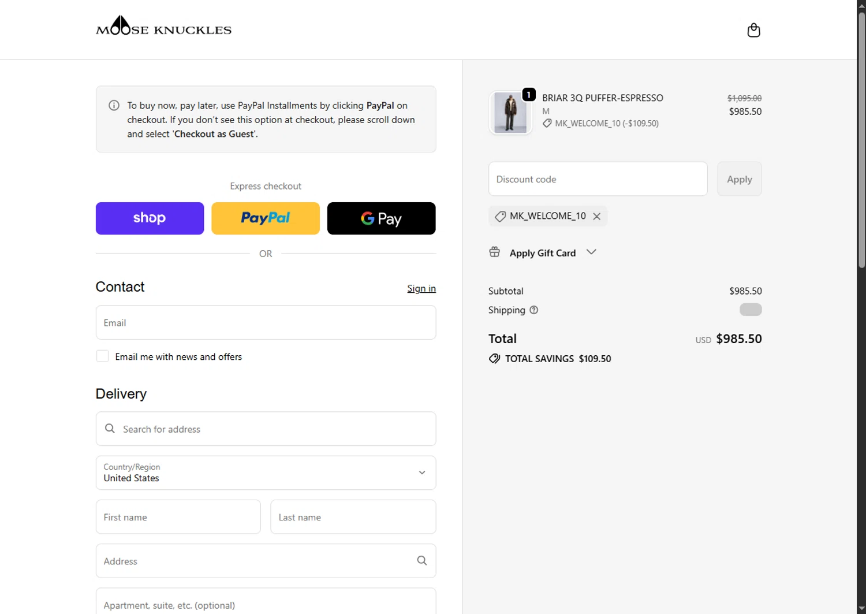Open the Country/Region dropdown

pos(266,472)
